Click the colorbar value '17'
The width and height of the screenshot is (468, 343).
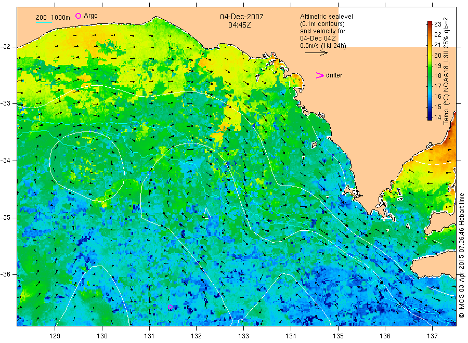(x=437, y=86)
